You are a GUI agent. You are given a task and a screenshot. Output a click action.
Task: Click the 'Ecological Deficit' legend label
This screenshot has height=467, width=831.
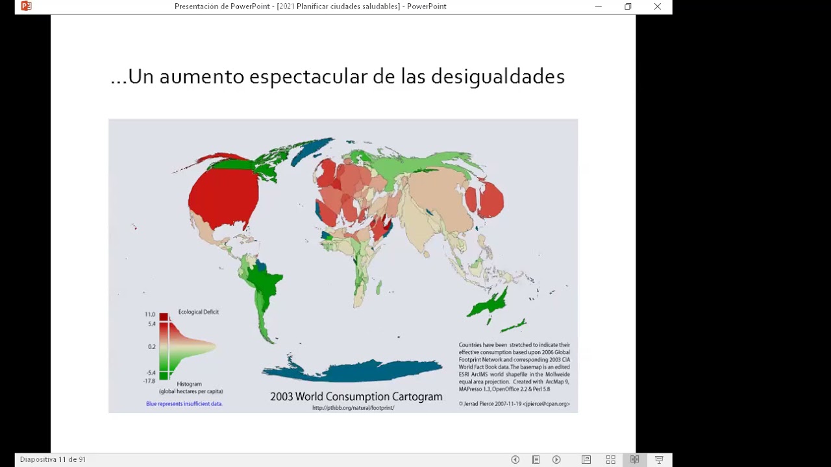[199, 312]
